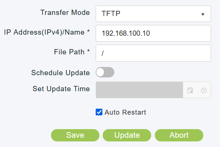Click the IP Address(IPv4)/Name label

click(x=47, y=32)
